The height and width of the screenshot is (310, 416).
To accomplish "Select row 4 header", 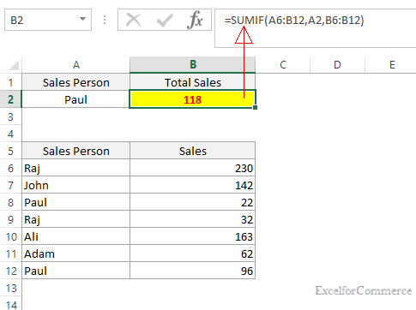I will click(x=10, y=134).
